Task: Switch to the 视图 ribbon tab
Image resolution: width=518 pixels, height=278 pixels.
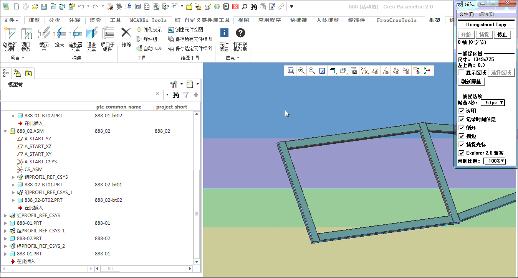Action: [x=243, y=20]
